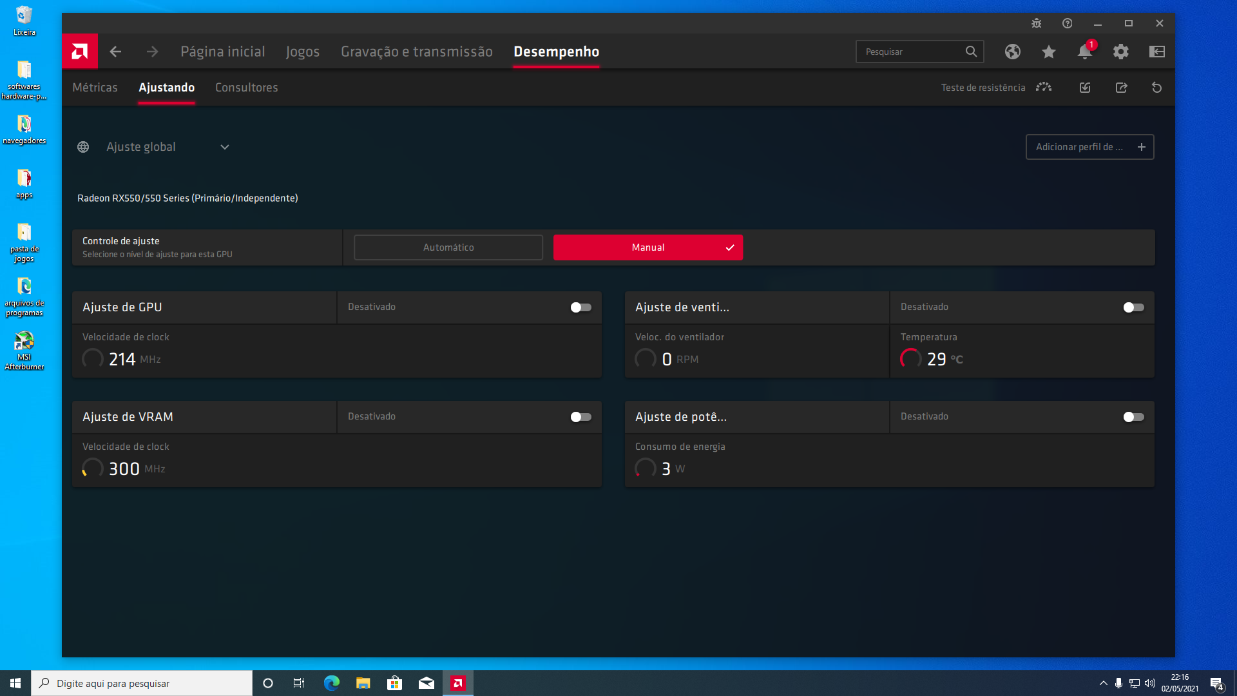Open Microsoft Store from taskbar
Image resolution: width=1237 pixels, height=696 pixels.
[394, 683]
